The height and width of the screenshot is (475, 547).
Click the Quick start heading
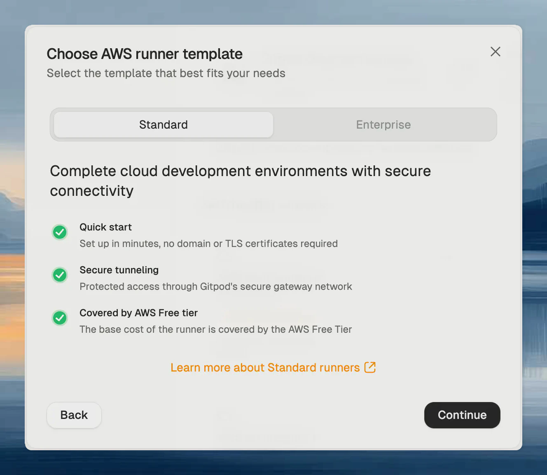tap(105, 227)
